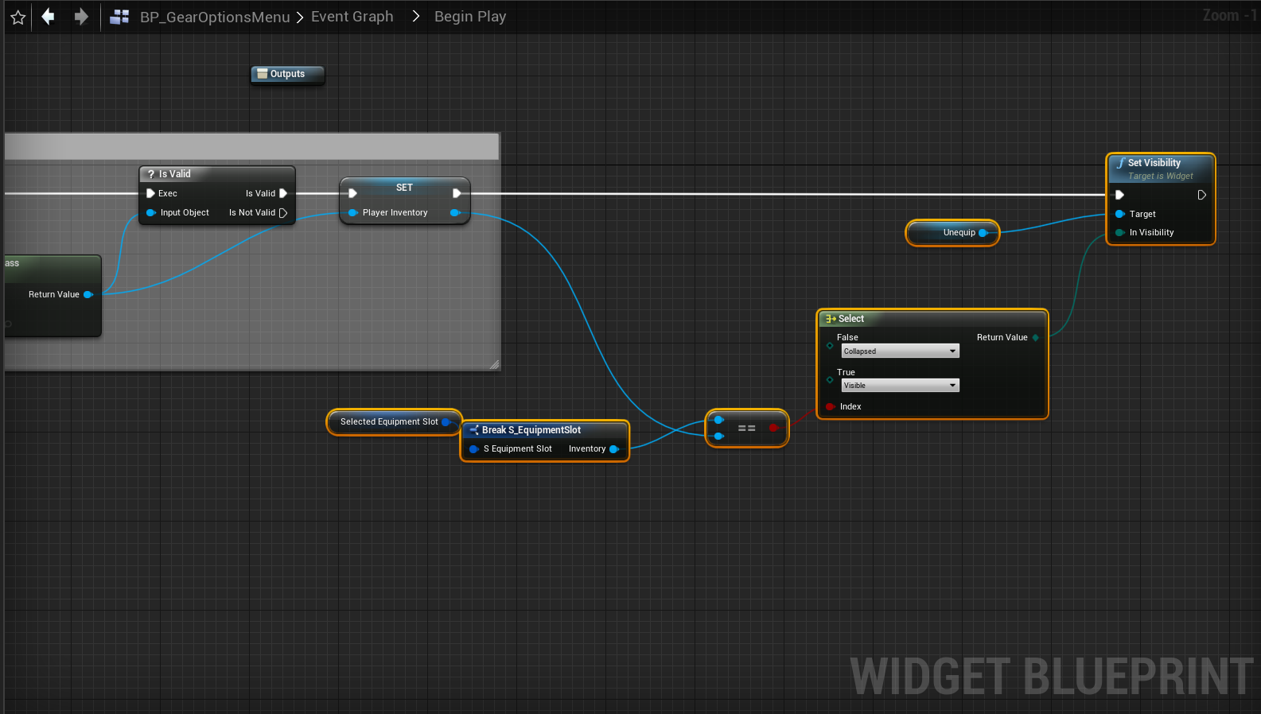
Task: Select the Selected Equipment Slot variable node
Action: pyautogui.click(x=389, y=422)
